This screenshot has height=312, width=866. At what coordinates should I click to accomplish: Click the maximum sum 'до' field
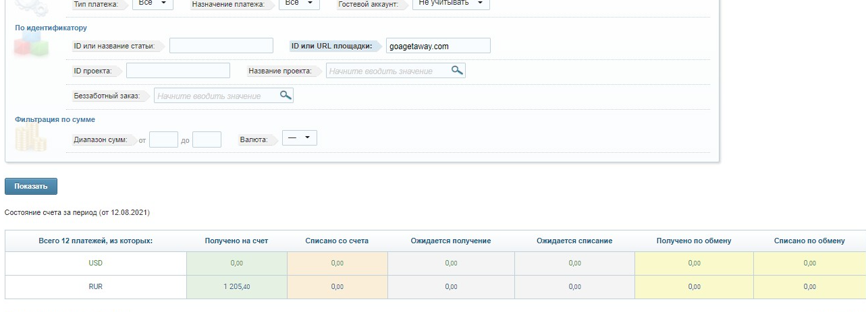coord(207,139)
